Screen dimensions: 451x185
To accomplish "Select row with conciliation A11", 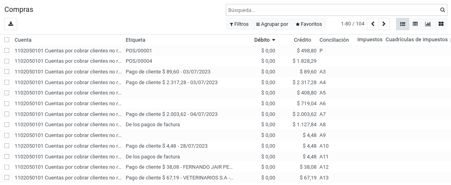I will (x=7, y=156).
